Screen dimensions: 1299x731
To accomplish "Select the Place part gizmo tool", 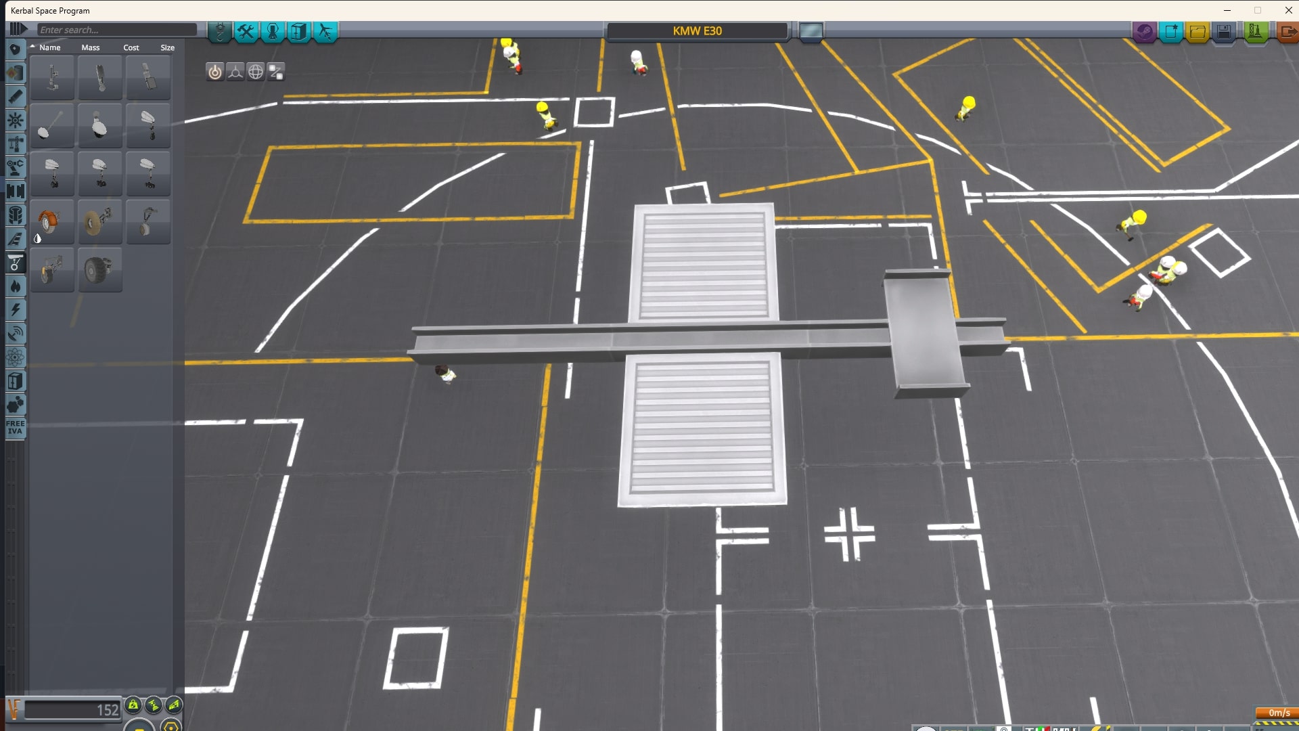I will point(215,72).
